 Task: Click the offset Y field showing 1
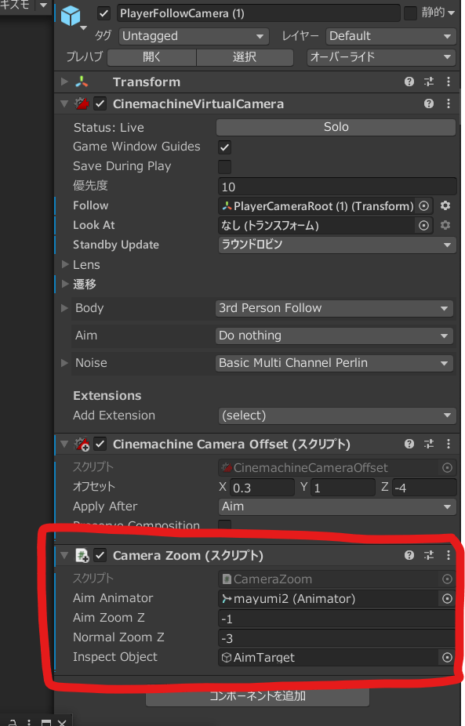pyautogui.click(x=343, y=488)
